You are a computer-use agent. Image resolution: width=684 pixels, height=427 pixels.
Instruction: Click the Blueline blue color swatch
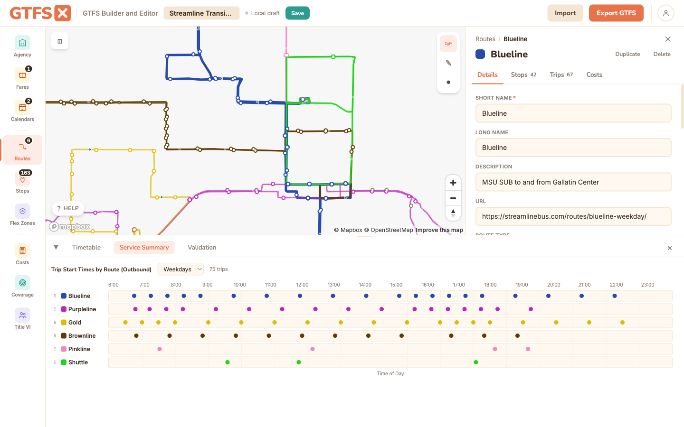(x=480, y=54)
